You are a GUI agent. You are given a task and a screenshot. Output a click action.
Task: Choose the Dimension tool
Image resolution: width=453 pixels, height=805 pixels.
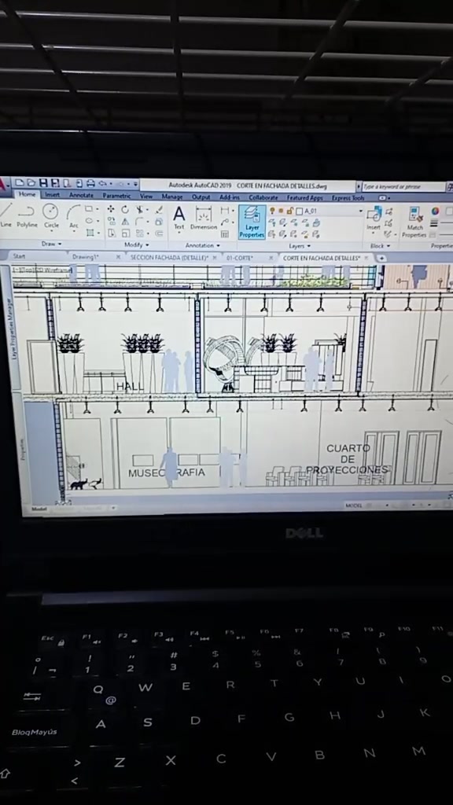[x=204, y=219]
